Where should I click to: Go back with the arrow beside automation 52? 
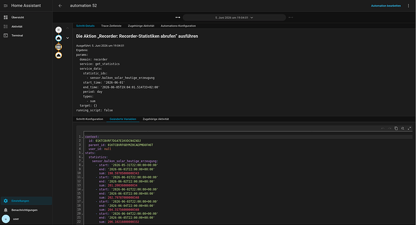point(60,5)
